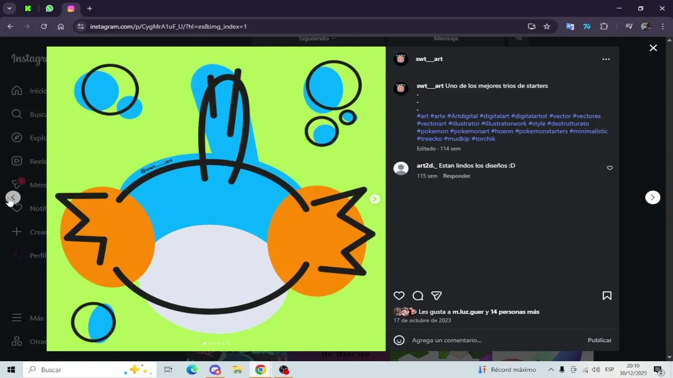Open the Extensions puzzle icon

[604, 26]
